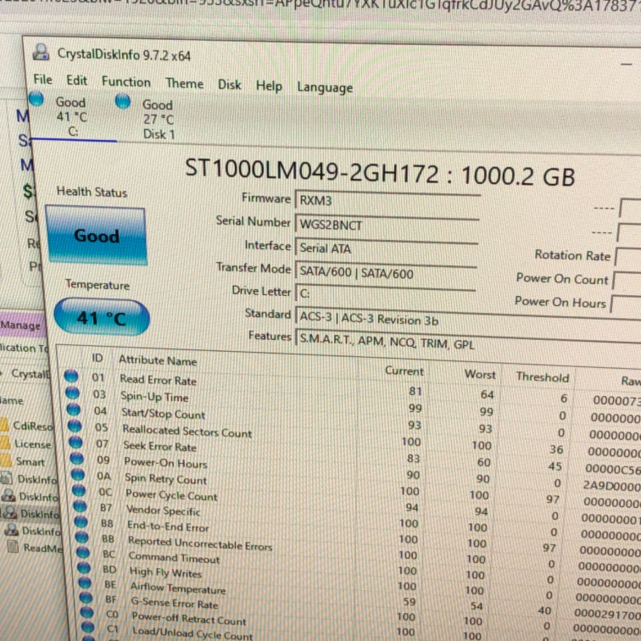Click the status orb for Power-On Hours

click(77, 458)
